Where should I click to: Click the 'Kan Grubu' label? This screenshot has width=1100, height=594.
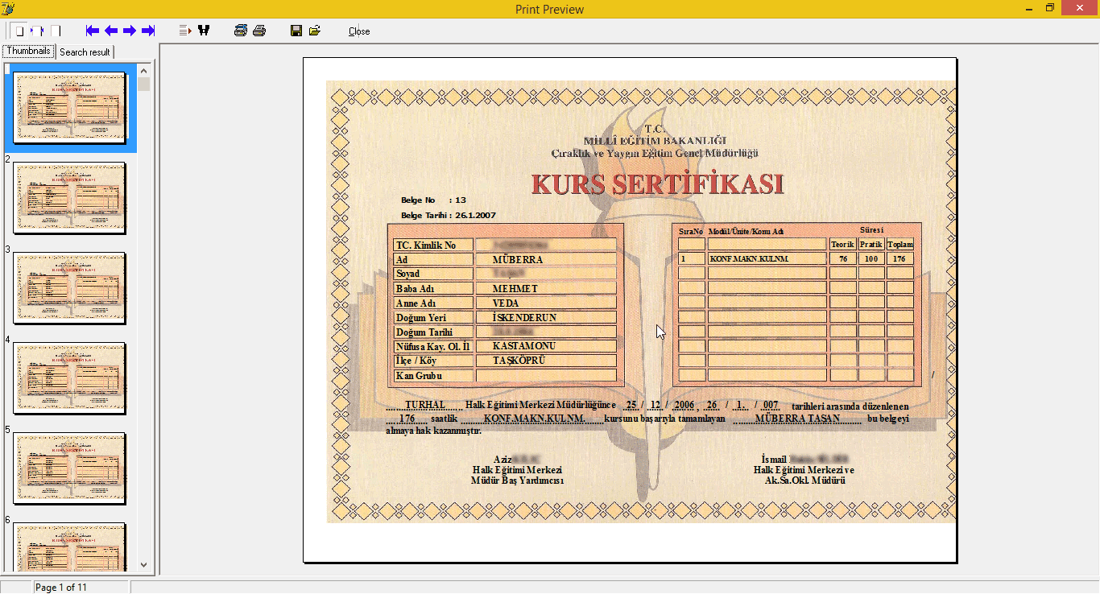click(419, 376)
